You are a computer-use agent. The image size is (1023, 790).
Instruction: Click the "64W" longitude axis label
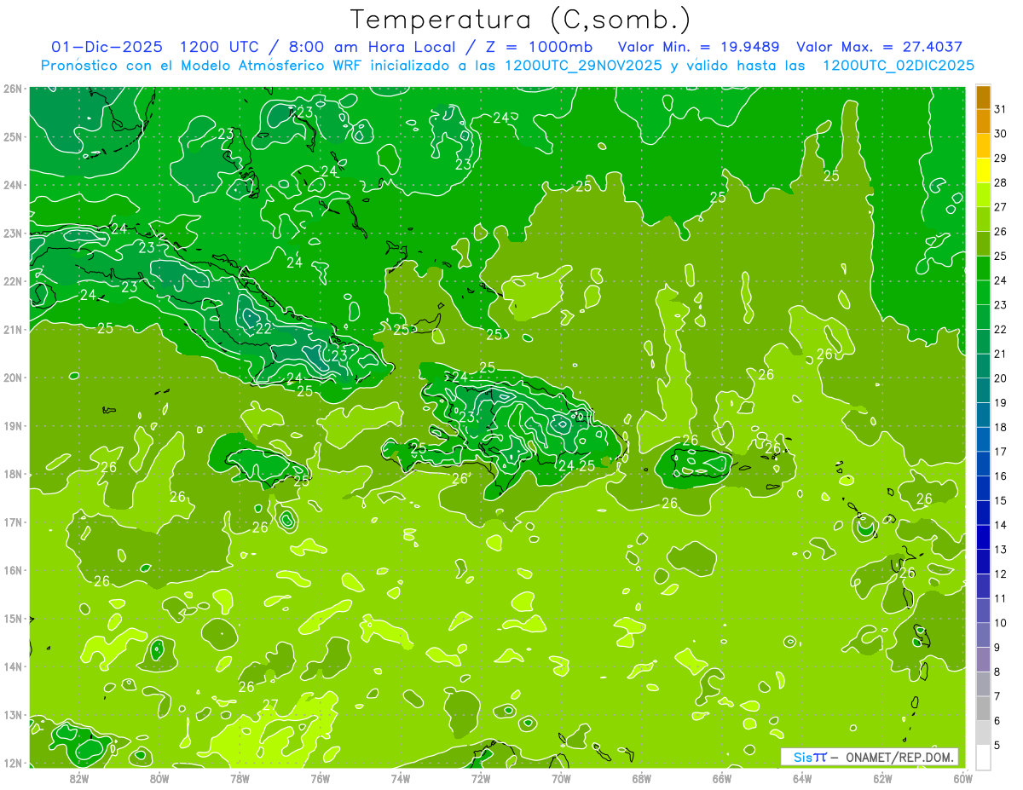click(x=801, y=777)
